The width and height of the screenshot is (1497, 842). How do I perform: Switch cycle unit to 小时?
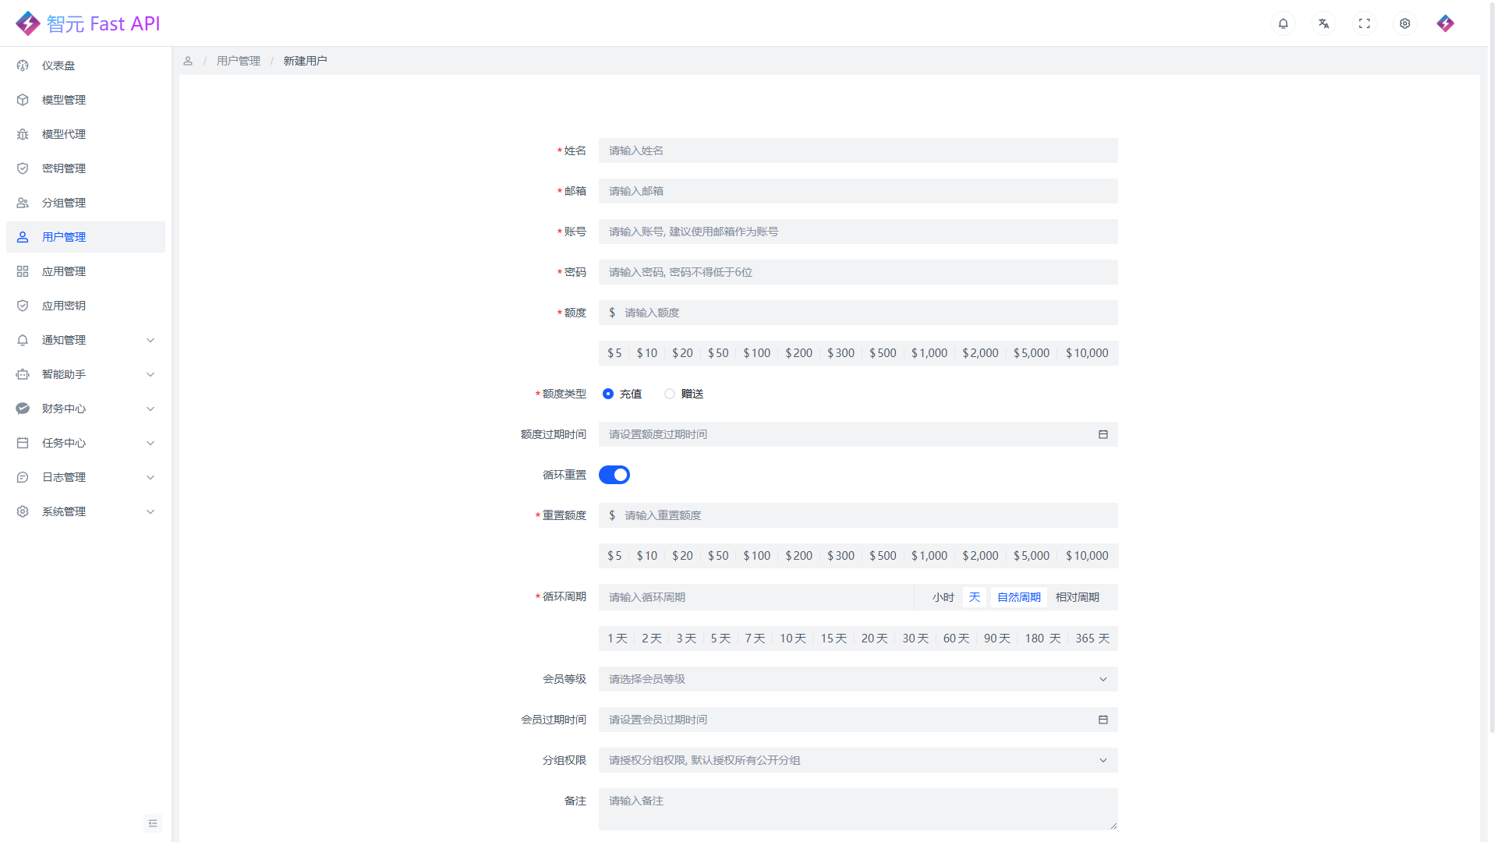click(943, 597)
